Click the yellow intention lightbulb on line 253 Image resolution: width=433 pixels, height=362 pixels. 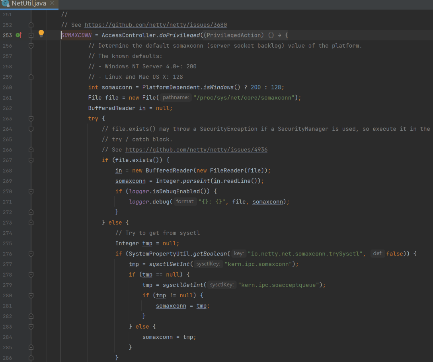[x=41, y=34]
